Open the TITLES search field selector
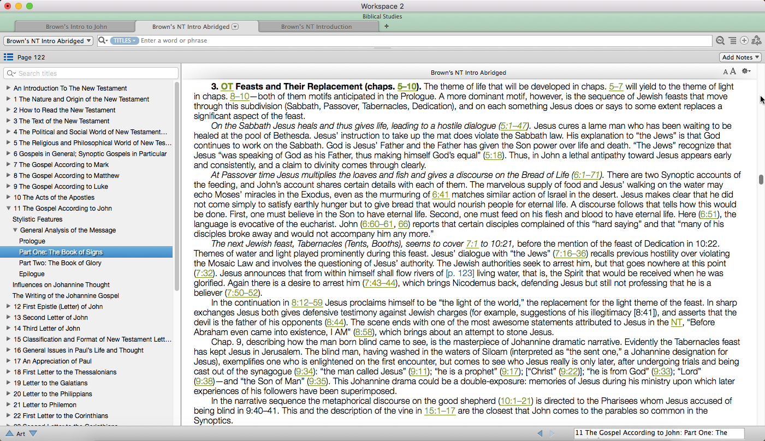765x441 pixels. [x=124, y=41]
